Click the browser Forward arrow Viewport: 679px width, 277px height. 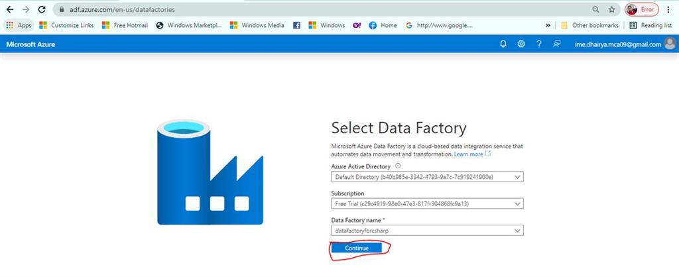26,9
